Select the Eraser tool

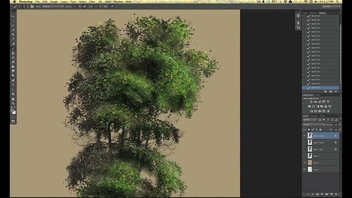point(13,62)
